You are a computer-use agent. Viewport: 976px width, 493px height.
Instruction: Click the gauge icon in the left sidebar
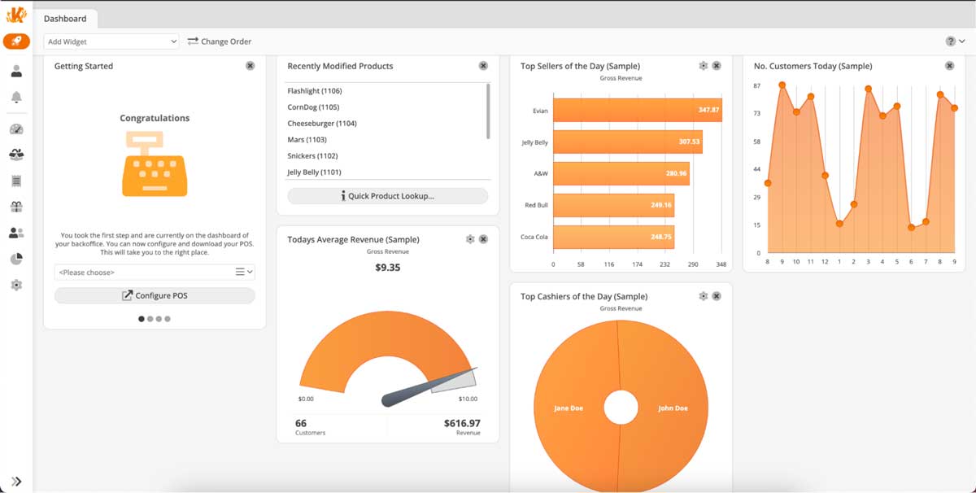click(17, 129)
